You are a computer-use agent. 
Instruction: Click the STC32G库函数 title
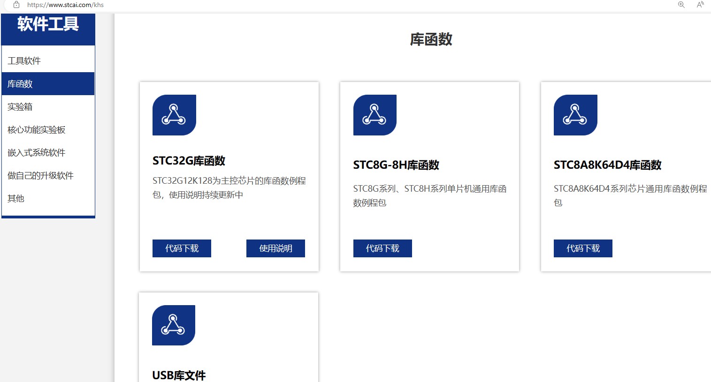click(x=189, y=161)
